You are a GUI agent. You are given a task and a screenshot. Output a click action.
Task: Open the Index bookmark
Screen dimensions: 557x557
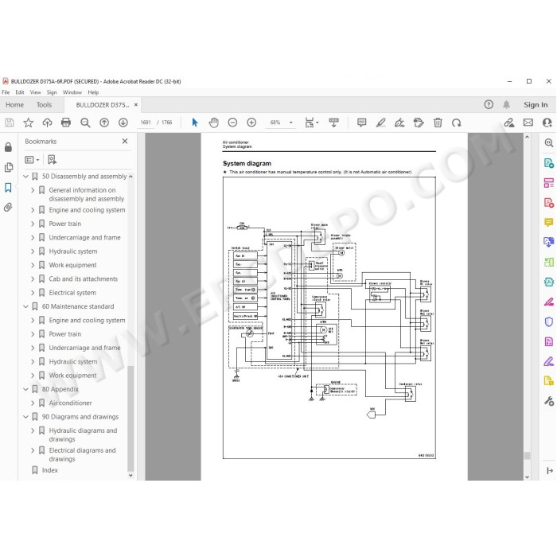click(49, 470)
